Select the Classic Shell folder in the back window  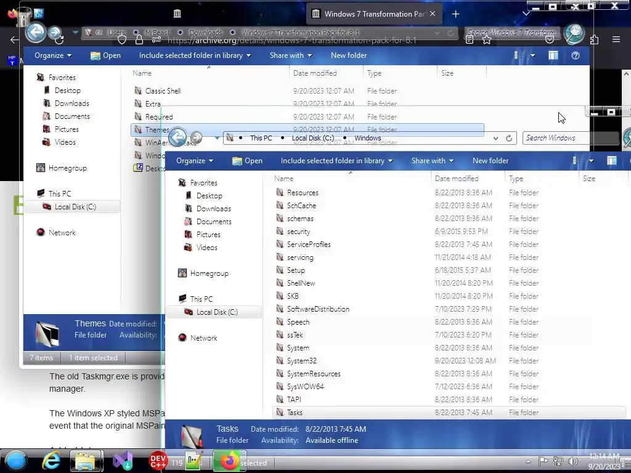(x=163, y=91)
